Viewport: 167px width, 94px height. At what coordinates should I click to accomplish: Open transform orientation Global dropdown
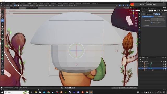(x=62, y=5)
